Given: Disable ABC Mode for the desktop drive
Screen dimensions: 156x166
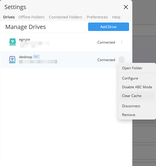Looking at the screenshot, I should (x=137, y=87).
